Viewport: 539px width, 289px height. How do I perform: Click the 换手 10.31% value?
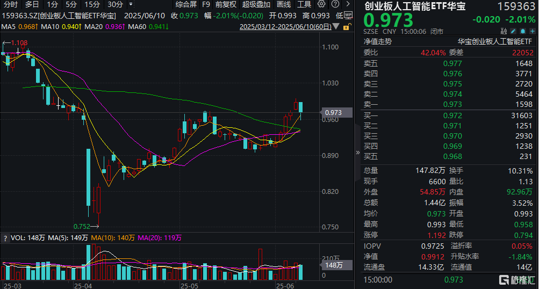[x=520, y=171]
